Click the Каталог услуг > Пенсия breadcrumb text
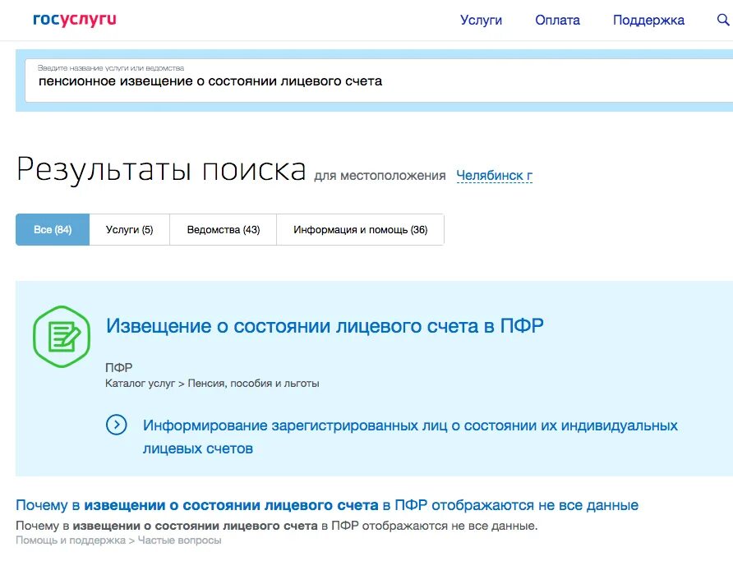Image resolution: width=733 pixels, height=561 pixels. [x=212, y=384]
